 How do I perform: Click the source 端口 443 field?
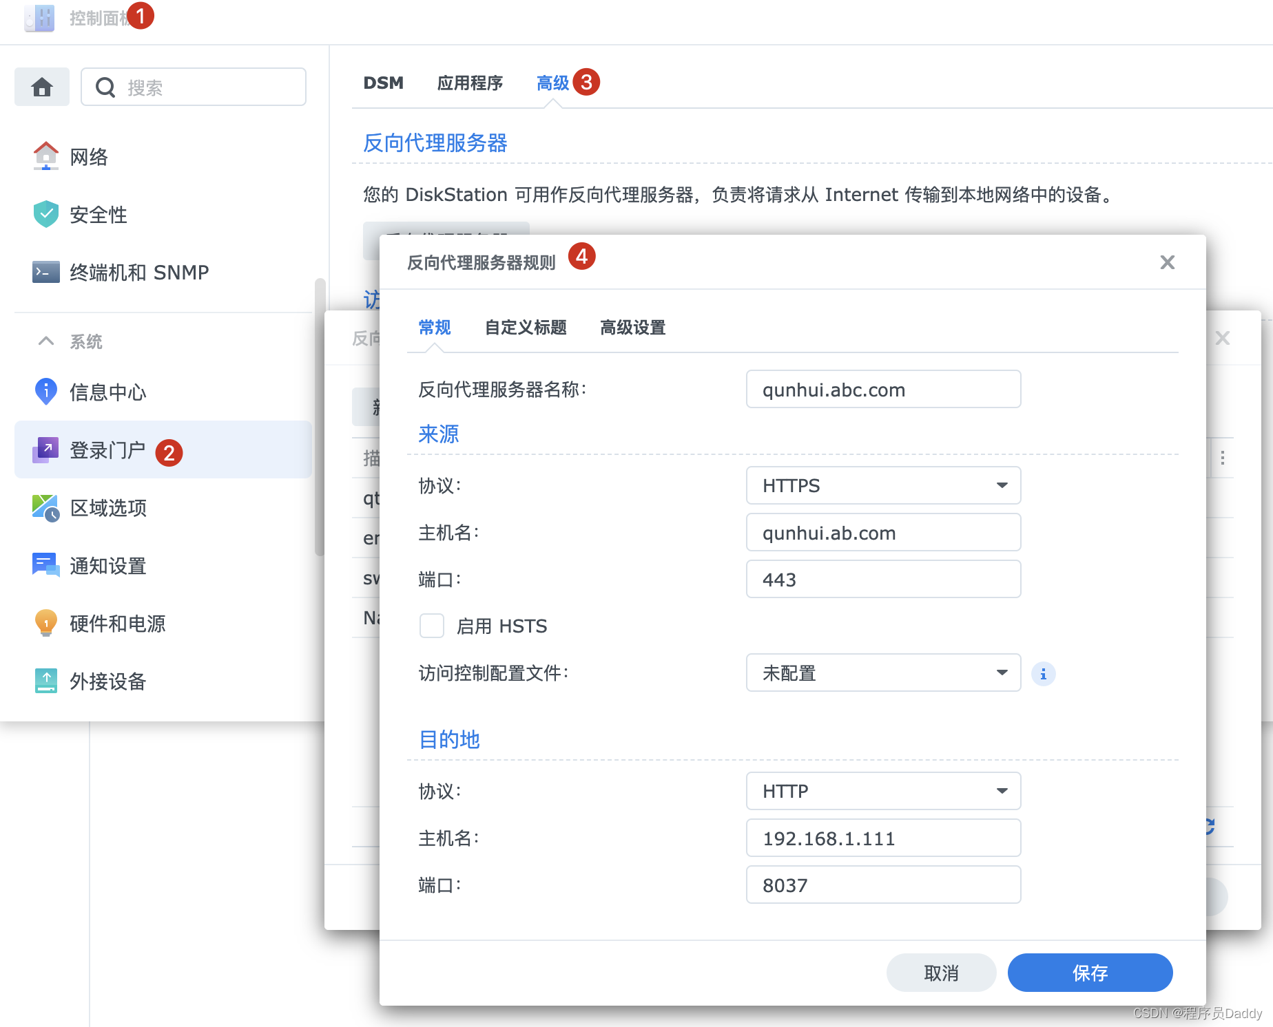pos(883,579)
